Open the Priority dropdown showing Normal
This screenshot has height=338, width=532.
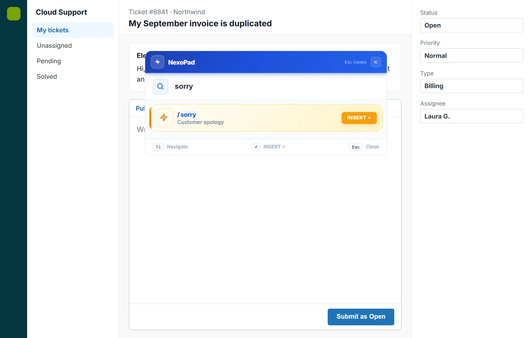471,55
